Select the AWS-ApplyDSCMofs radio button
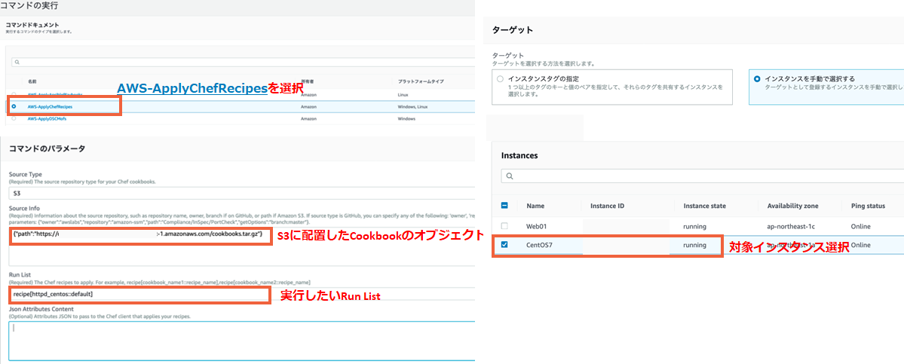 (x=14, y=118)
